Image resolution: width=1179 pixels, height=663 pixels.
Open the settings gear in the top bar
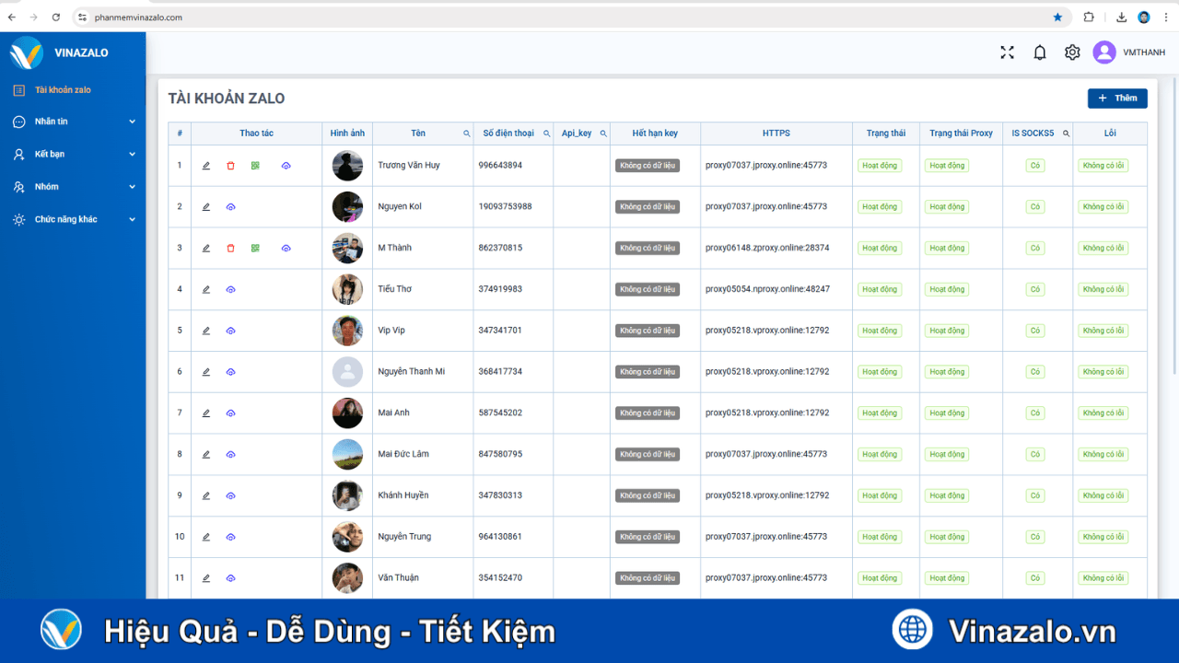(1071, 52)
